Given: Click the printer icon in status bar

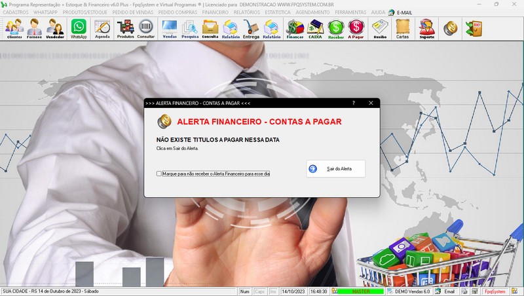Looking at the screenshot, I should click(x=464, y=291).
